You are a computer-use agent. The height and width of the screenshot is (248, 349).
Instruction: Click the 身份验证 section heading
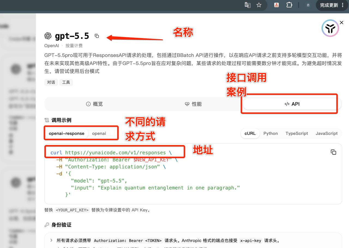click(x=61, y=225)
